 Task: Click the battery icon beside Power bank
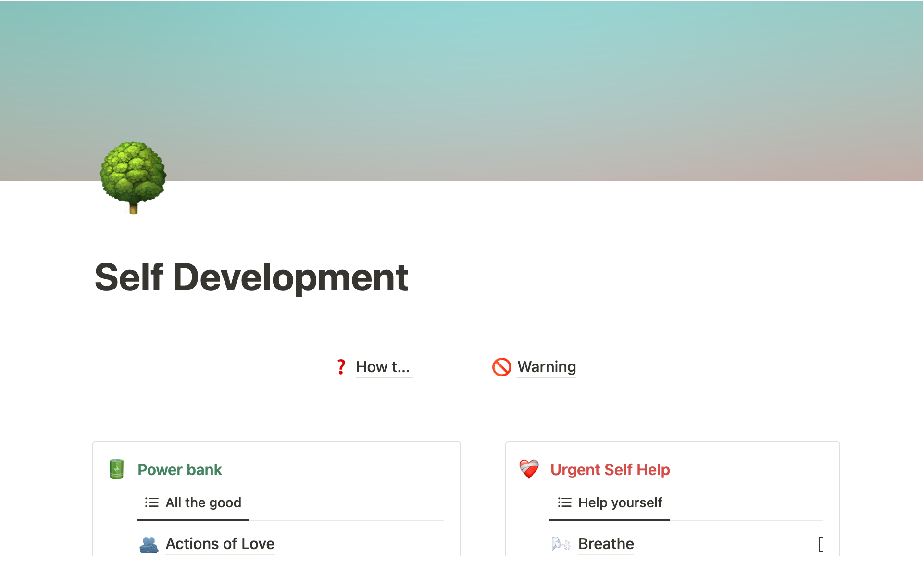[x=117, y=469]
